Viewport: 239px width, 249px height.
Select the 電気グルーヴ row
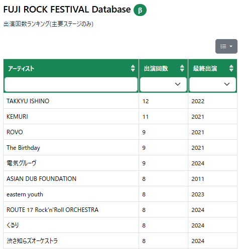pos(120,163)
